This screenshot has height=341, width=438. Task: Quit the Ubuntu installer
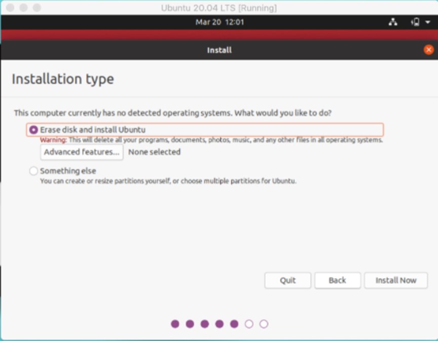pyautogui.click(x=288, y=280)
